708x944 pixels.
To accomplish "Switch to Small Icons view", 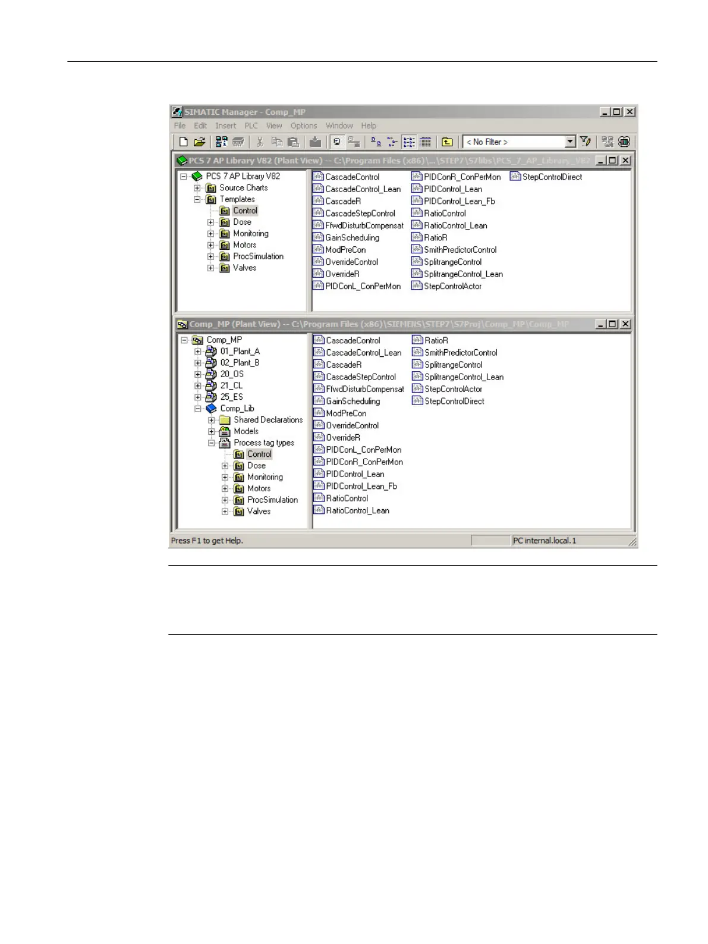I will click(x=392, y=142).
